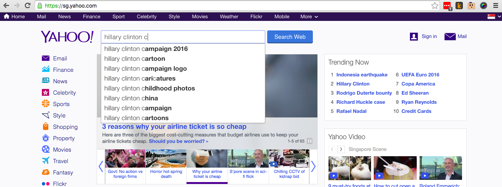502x187 pixels.
Task: Click the browser back arrow
Action: tap(6, 6)
